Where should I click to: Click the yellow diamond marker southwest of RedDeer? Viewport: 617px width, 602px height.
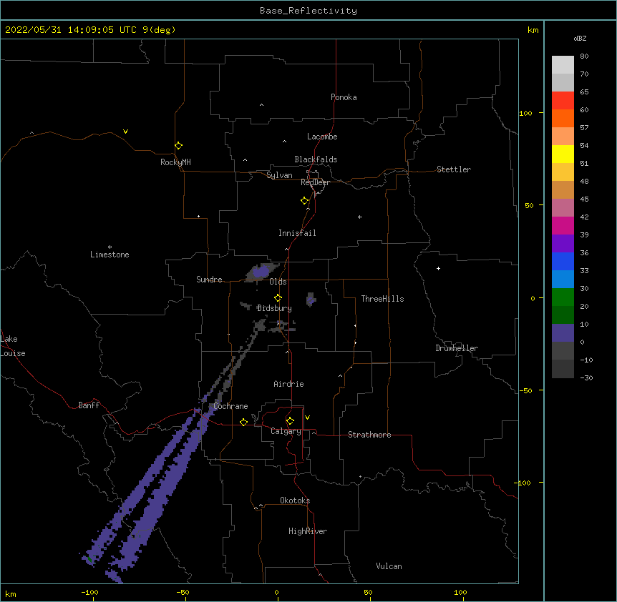coord(304,201)
